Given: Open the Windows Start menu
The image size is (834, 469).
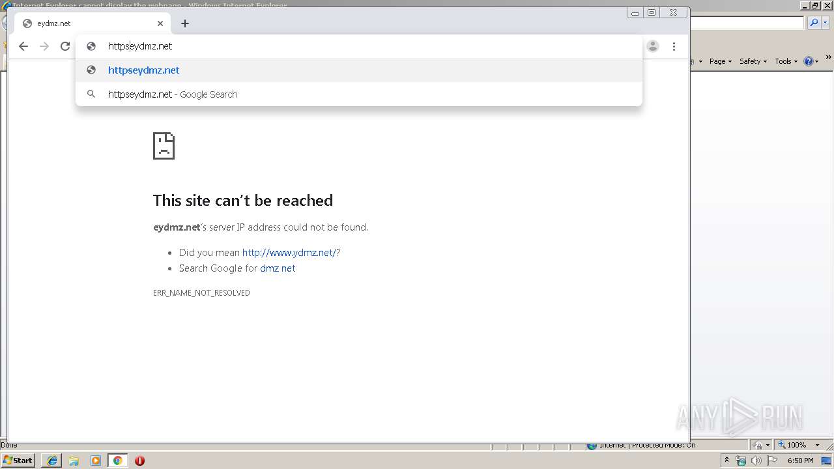Looking at the screenshot, I should point(18,461).
